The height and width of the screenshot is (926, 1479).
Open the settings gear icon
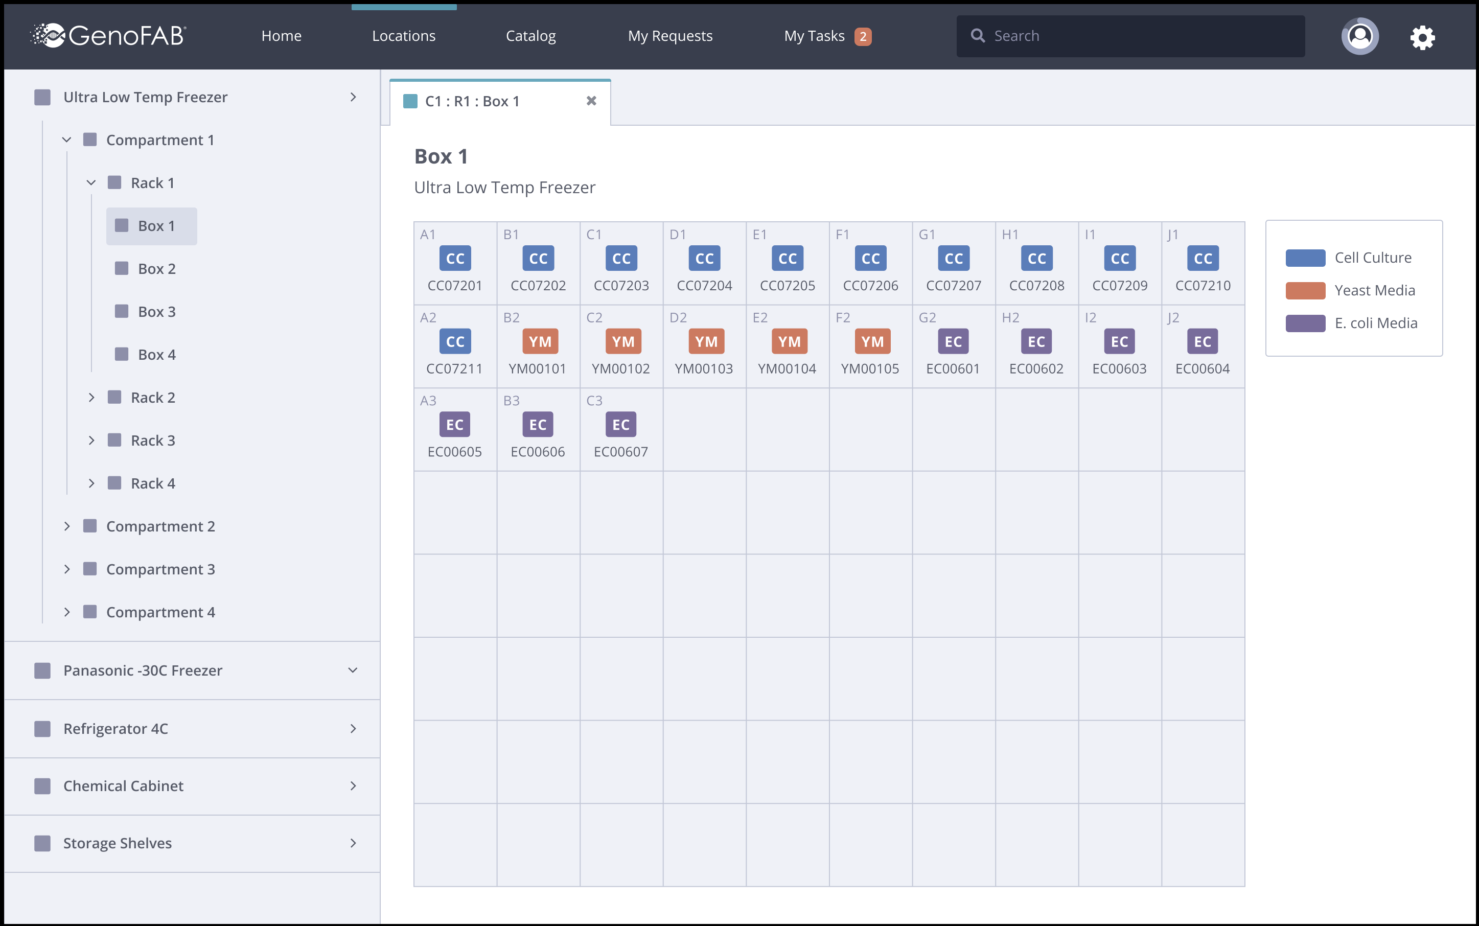tap(1422, 37)
